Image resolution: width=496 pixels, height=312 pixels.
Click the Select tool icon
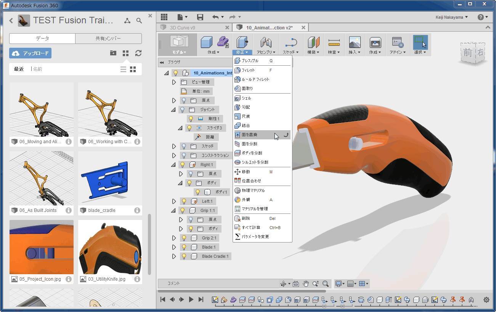click(420, 42)
